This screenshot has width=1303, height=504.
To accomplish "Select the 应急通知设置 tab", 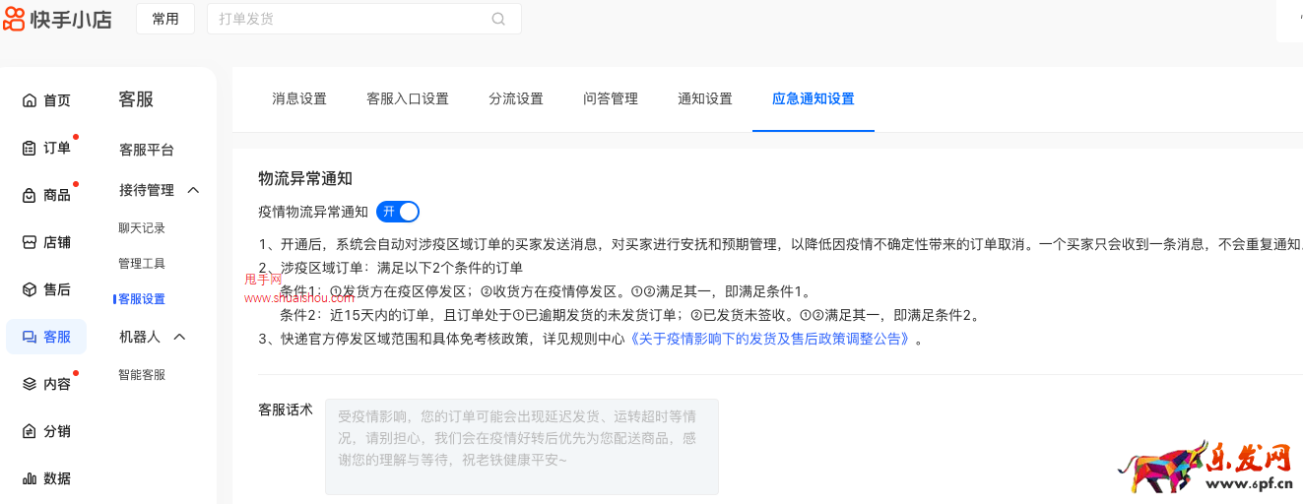I will pos(814,98).
